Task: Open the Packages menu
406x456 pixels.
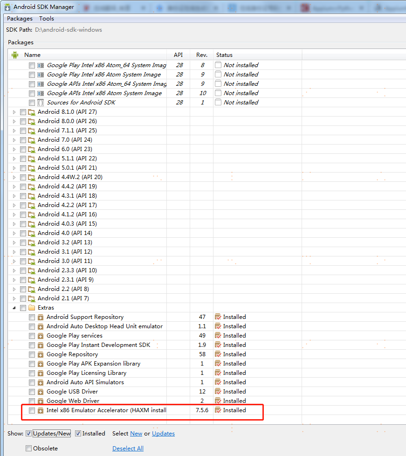Action: point(19,18)
